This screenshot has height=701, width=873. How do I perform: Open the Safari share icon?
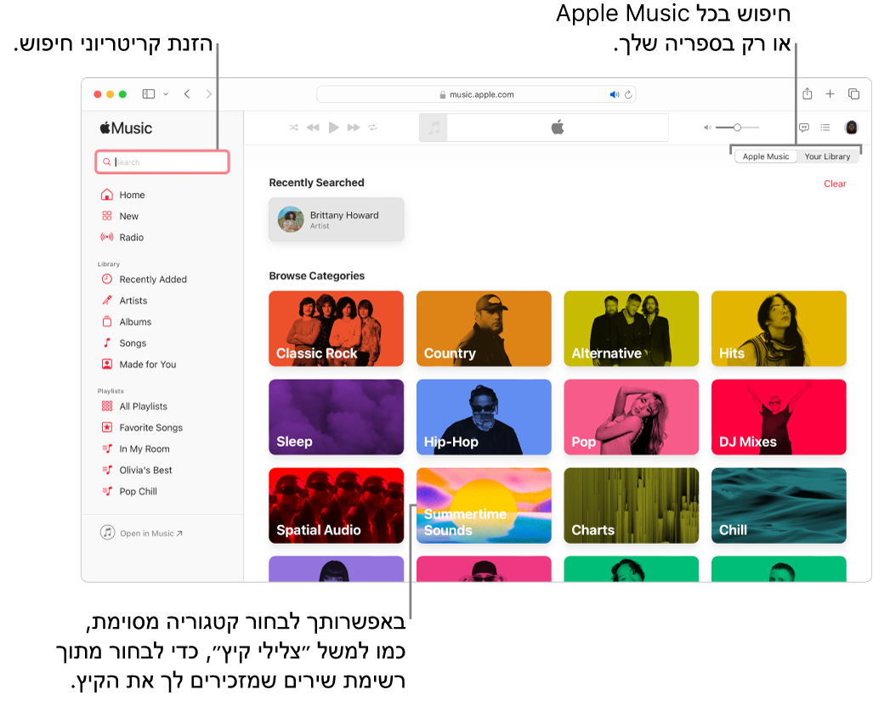pos(808,93)
